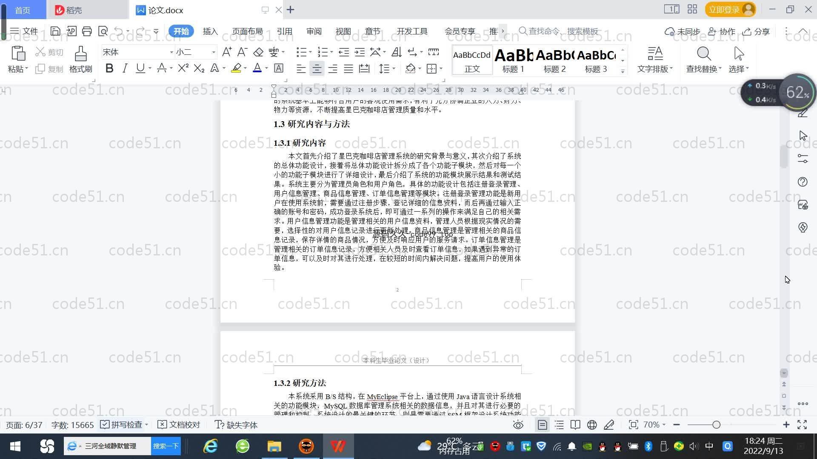Decrease paragraph indent
Screen dimensions: 817x459
point(344,52)
